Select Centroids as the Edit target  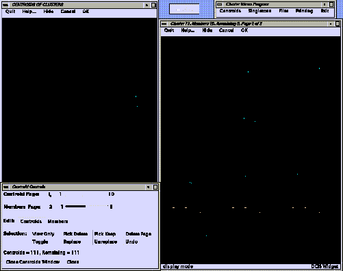[x=31, y=222]
